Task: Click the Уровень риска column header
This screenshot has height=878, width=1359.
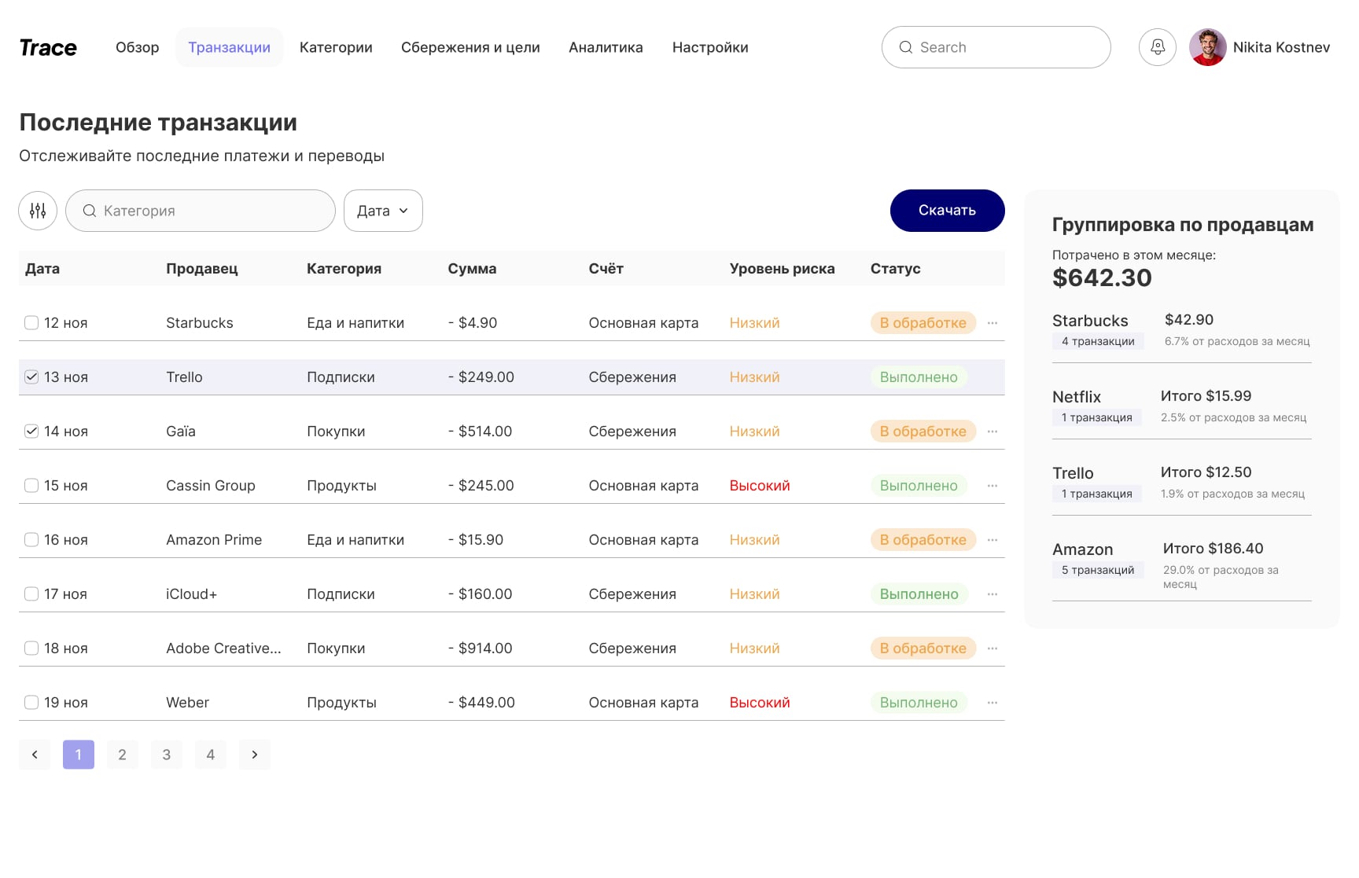Action: tap(783, 269)
